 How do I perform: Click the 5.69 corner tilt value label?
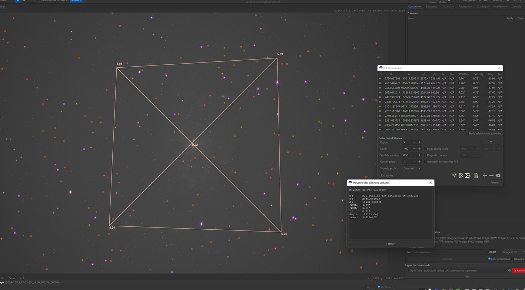coord(280,54)
